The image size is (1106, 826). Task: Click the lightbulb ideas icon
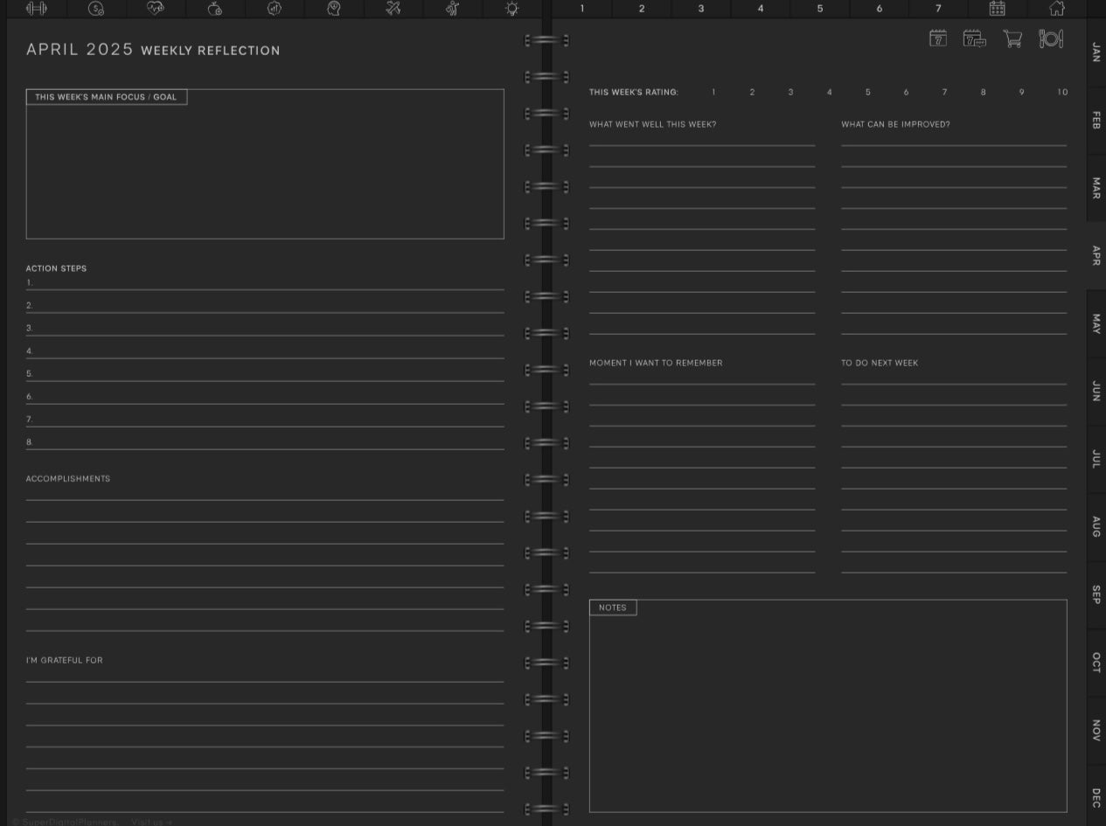[512, 9]
